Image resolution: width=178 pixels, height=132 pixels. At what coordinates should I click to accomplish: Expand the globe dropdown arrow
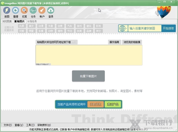coord(126,28)
